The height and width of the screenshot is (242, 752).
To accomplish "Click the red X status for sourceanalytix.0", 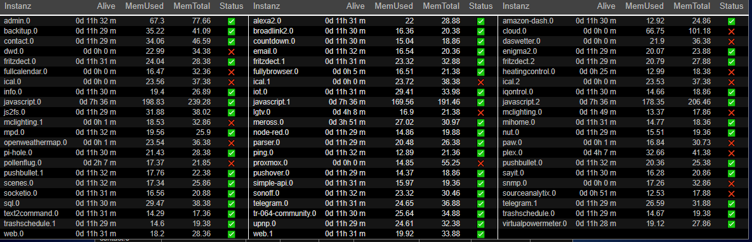I will click(x=732, y=194).
